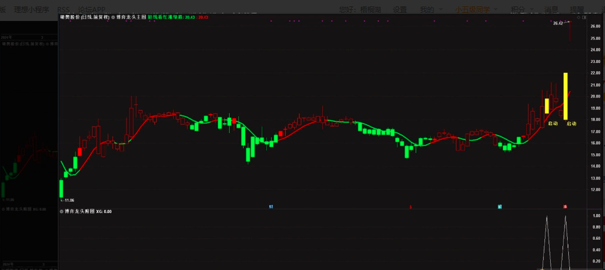The image size is (605, 270).
Task: Click the 提醒 link in top bar
Action: pos(577,9)
